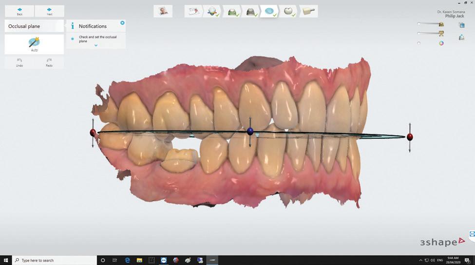Open the taskbar clock showing 9:44 AM
Image resolution: width=475 pixels, height=265 pixels.
tap(453, 260)
